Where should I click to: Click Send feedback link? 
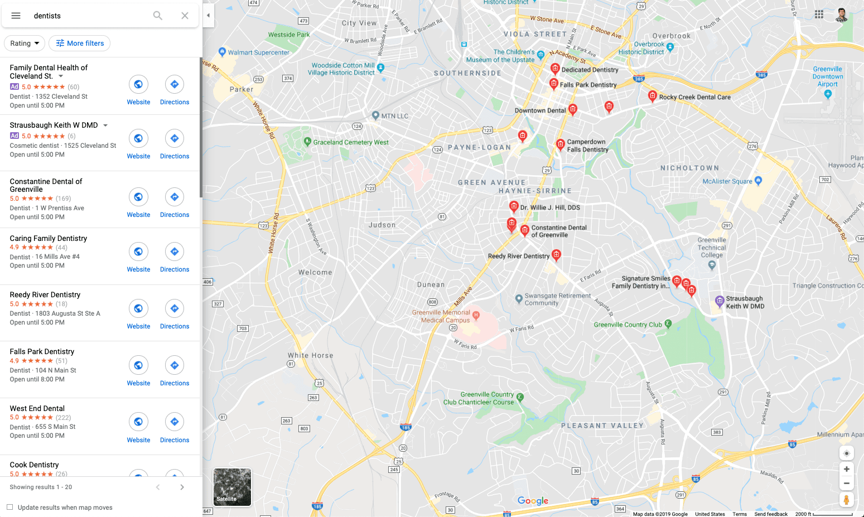coord(771,514)
